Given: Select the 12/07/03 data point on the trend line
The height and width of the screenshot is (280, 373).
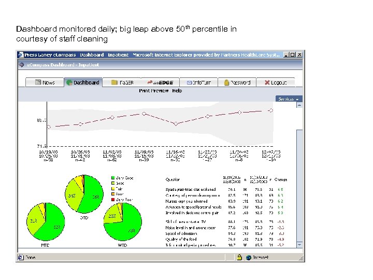Looking at the screenshot, I should (x=271, y=110).
